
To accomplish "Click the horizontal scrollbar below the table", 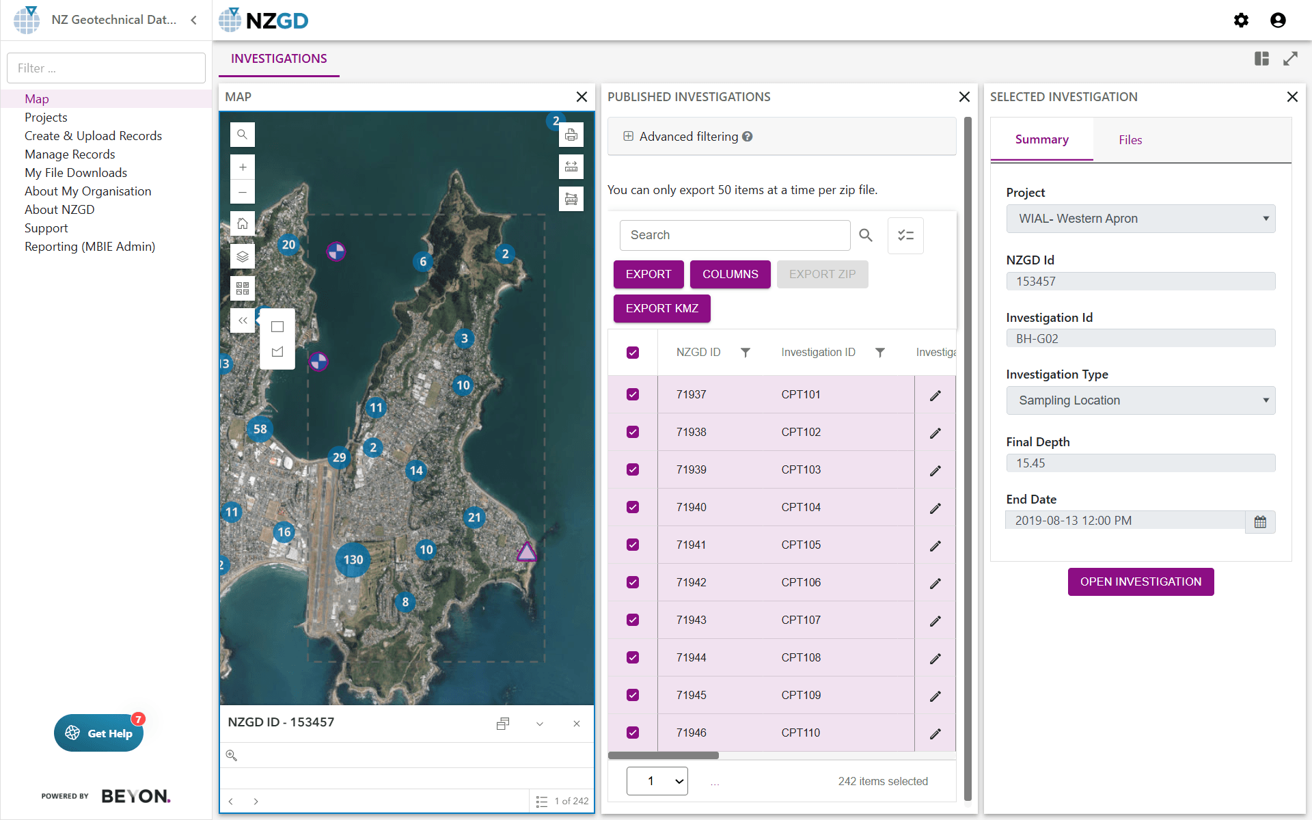I will (x=663, y=755).
